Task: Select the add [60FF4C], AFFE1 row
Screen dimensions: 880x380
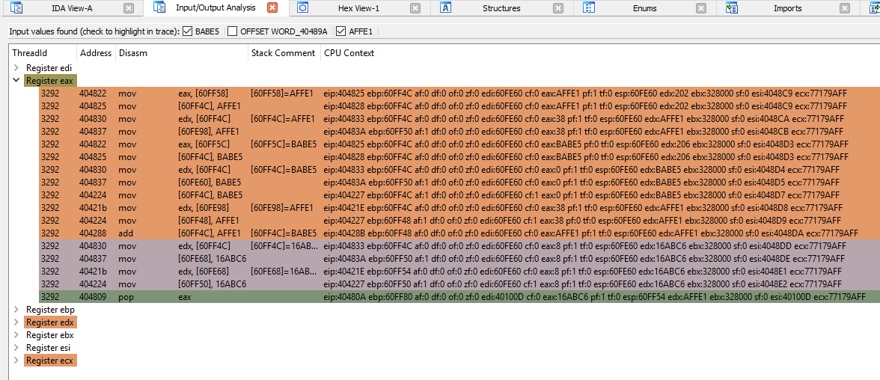Action: point(459,233)
